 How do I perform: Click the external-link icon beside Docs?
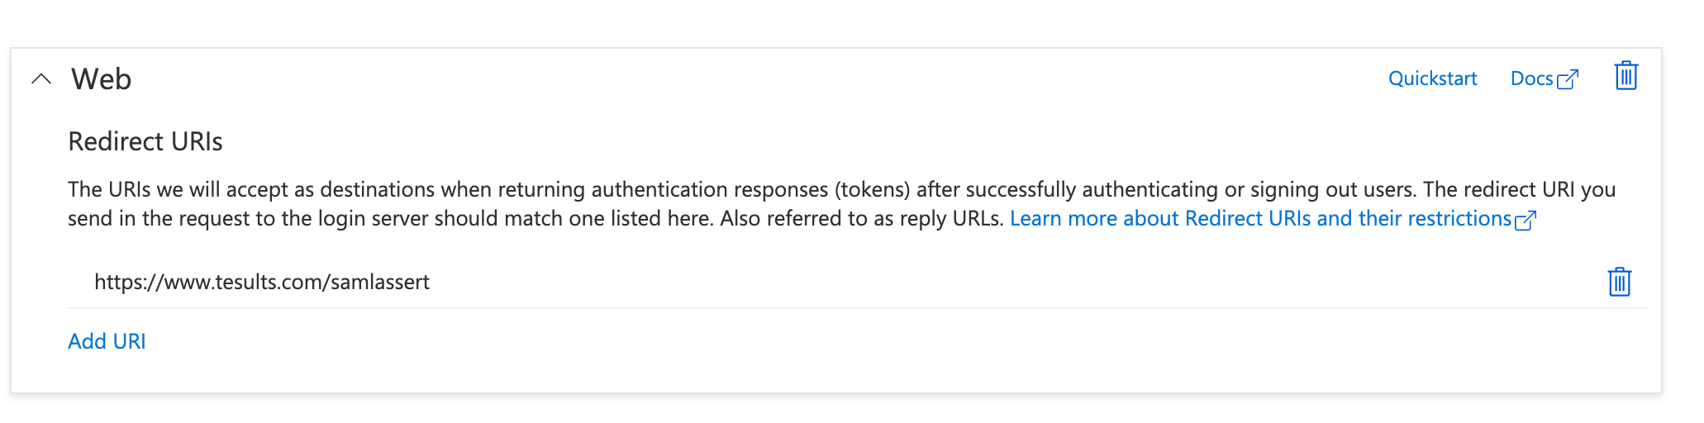click(1568, 79)
